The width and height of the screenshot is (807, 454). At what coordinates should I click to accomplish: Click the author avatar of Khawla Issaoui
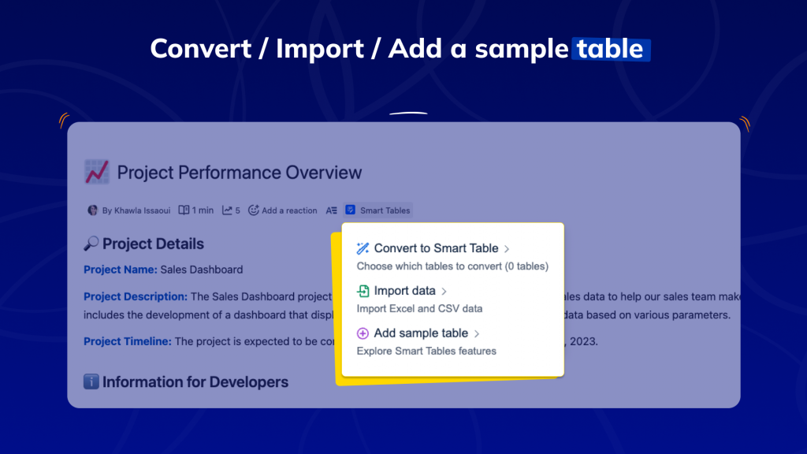tap(93, 210)
